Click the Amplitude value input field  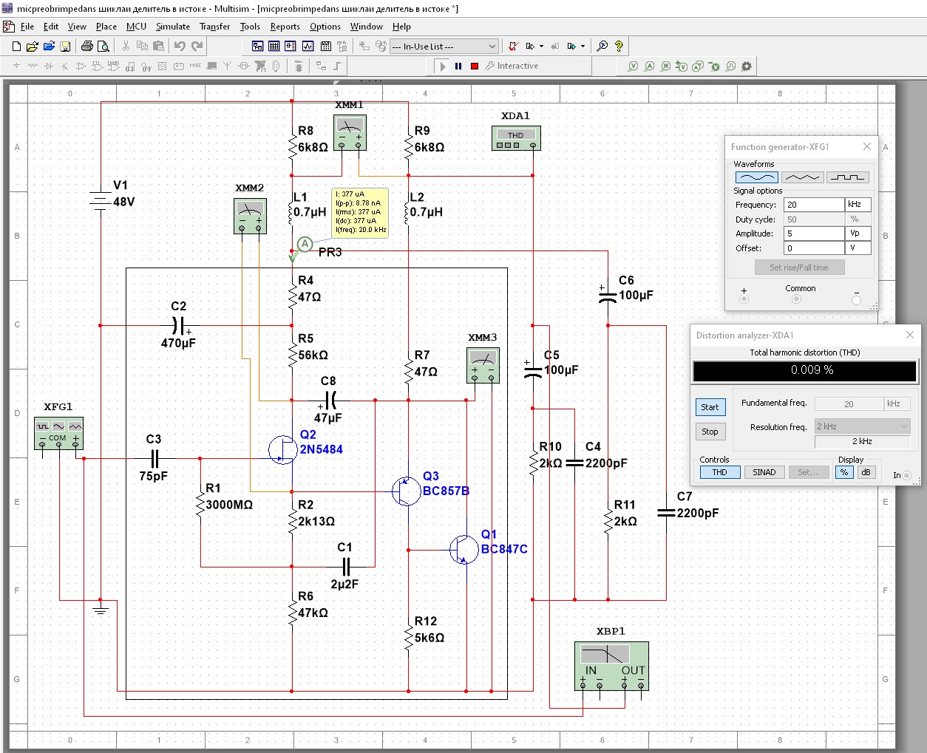[x=813, y=234]
